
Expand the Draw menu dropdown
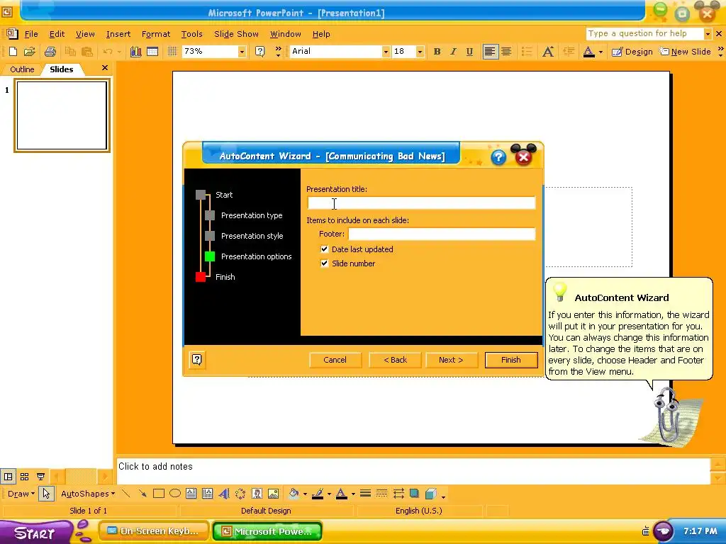pyautogui.click(x=21, y=494)
